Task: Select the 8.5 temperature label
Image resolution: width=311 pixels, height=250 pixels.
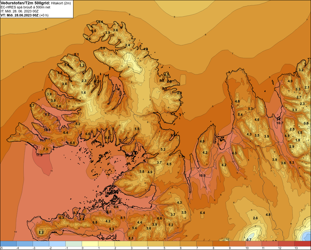Action: coord(109,212)
